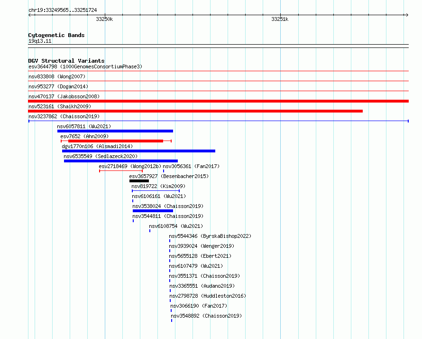Click the dgv1770n106 (Alsmadi2014) blue bar

(x=138, y=151)
